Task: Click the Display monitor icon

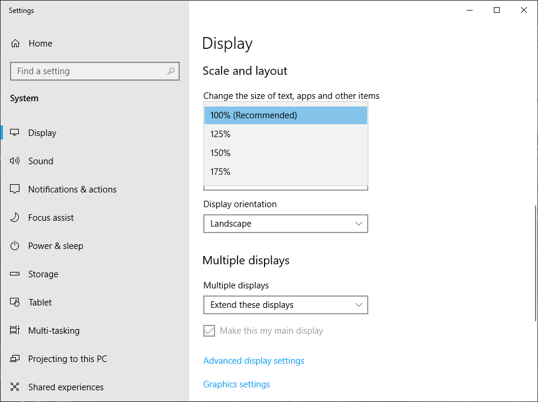Action: pyautogui.click(x=15, y=133)
